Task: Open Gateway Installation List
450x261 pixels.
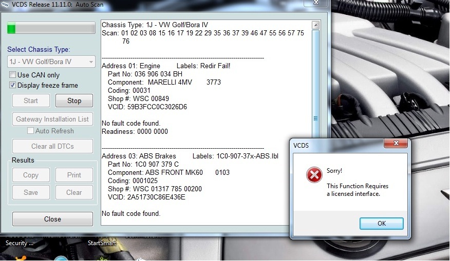Action: (x=52, y=119)
